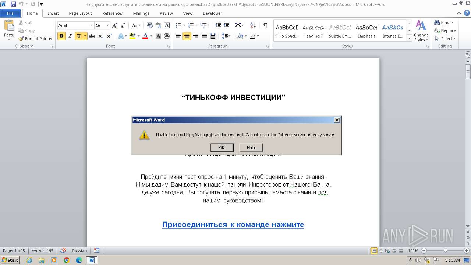Click Clear Formatting icon
The height and width of the screenshot is (265, 471).
click(x=149, y=25)
